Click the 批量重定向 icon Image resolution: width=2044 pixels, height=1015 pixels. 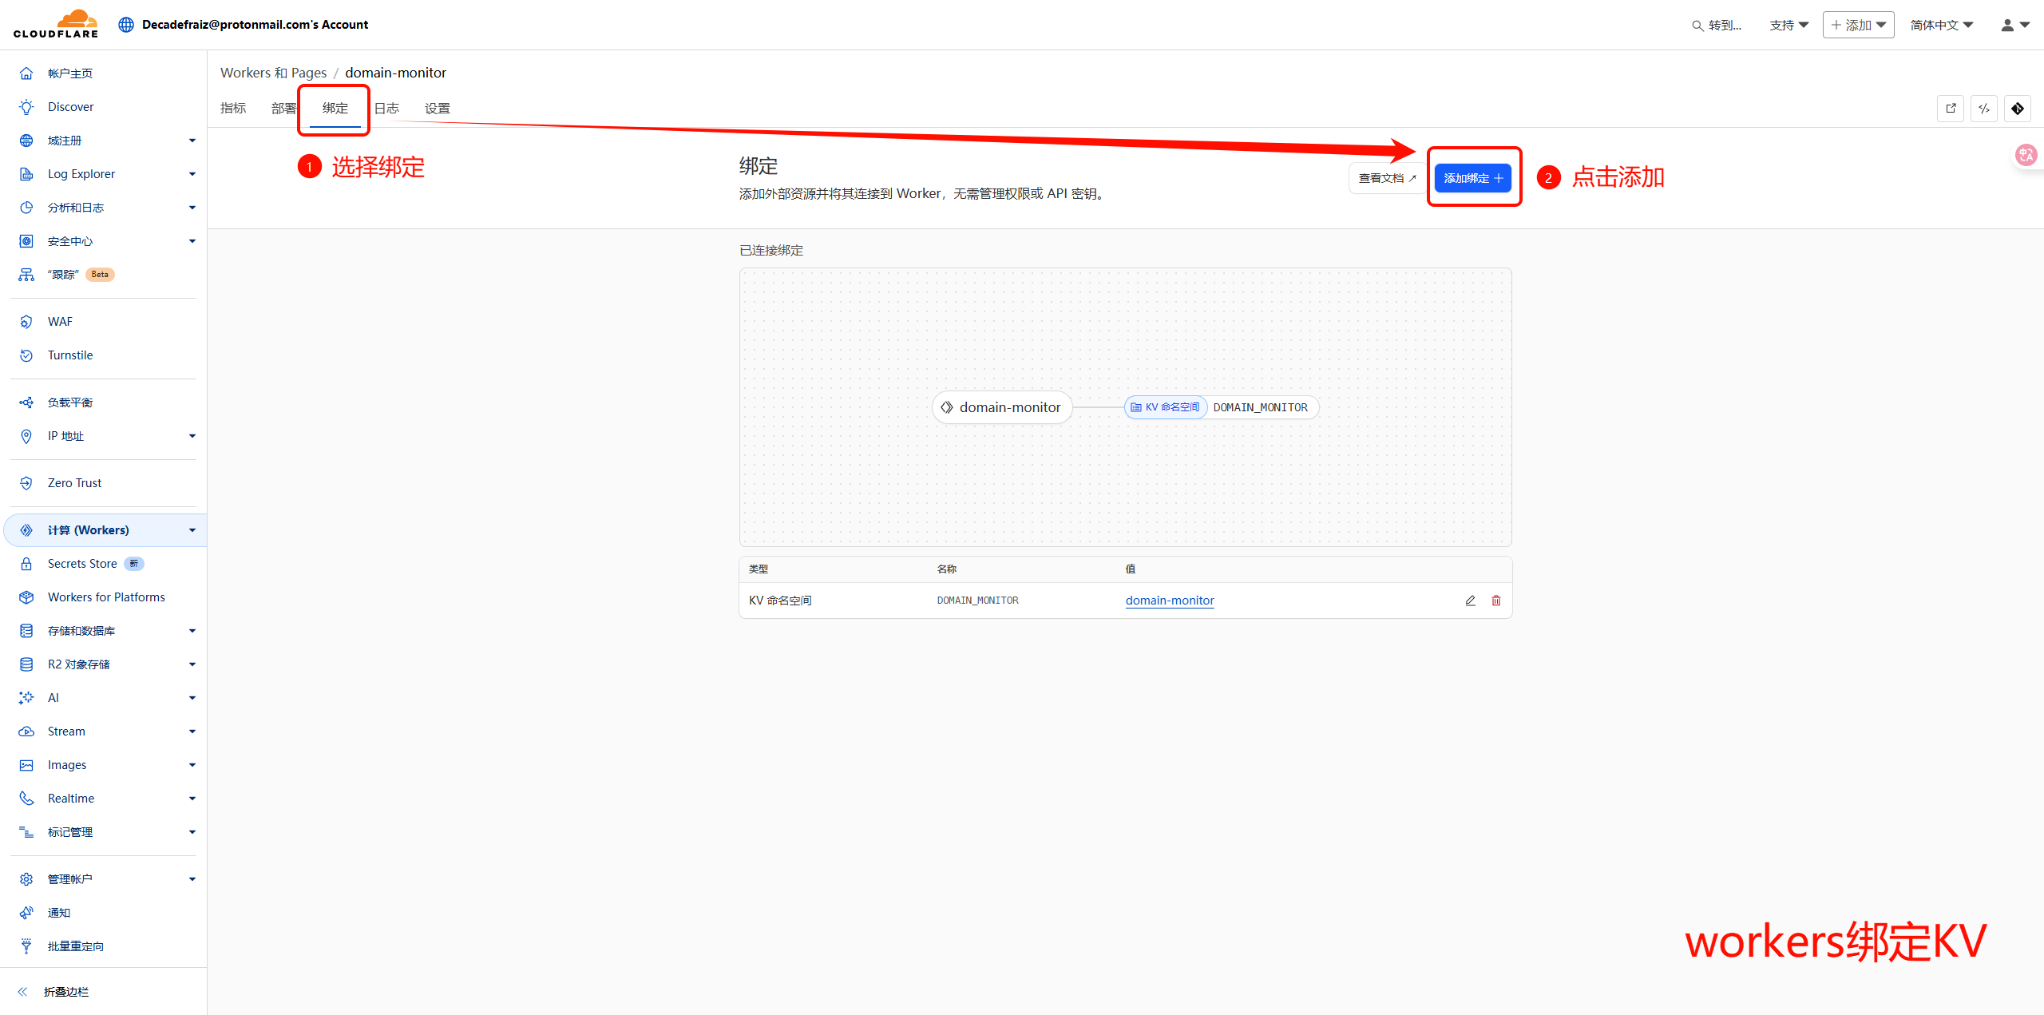coord(26,946)
